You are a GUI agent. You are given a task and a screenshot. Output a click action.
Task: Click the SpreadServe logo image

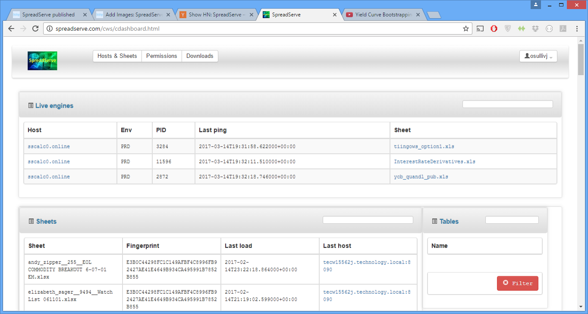coord(42,61)
